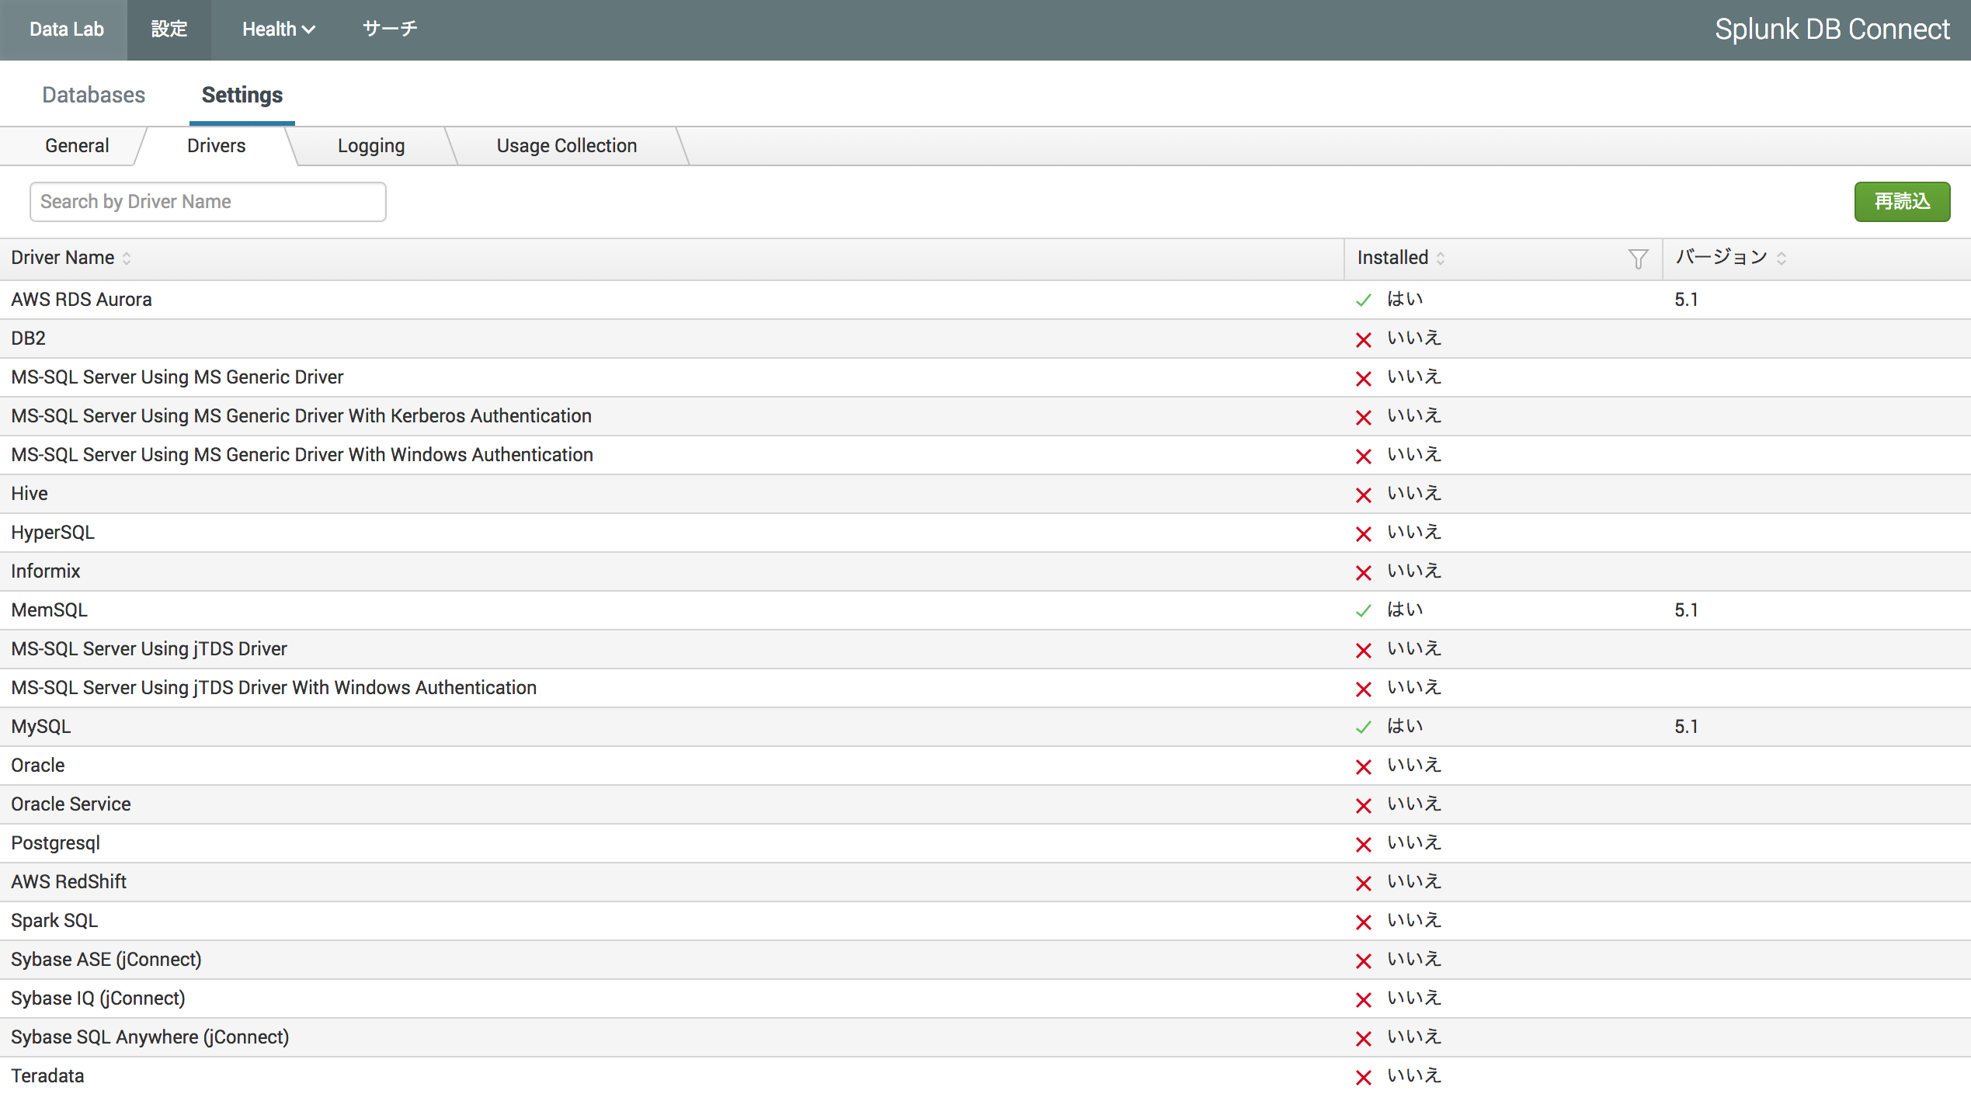Select the Drivers tab
The image size is (1971, 1101).
coord(216,146)
